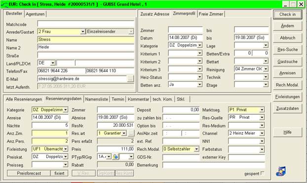Click the Name field containing Stress
The image size is (307, 183).
coord(86,40)
